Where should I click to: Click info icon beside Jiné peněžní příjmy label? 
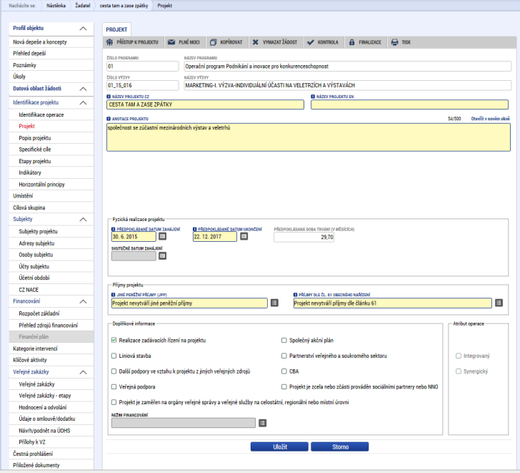[114, 295]
